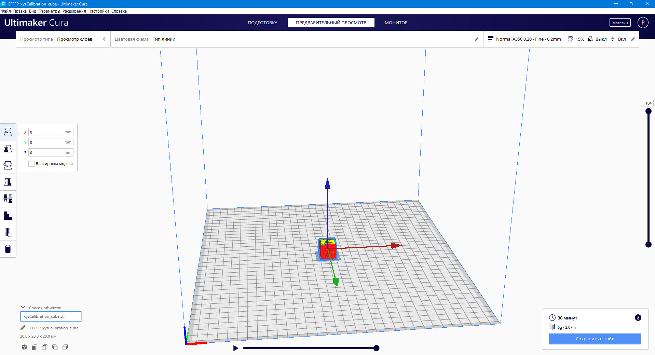
Task: Open the Расширения menu
Action: (x=74, y=11)
